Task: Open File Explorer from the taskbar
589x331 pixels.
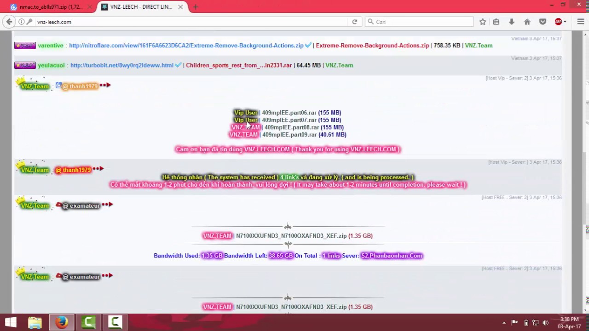Action: pyautogui.click(x=35, y=322)
